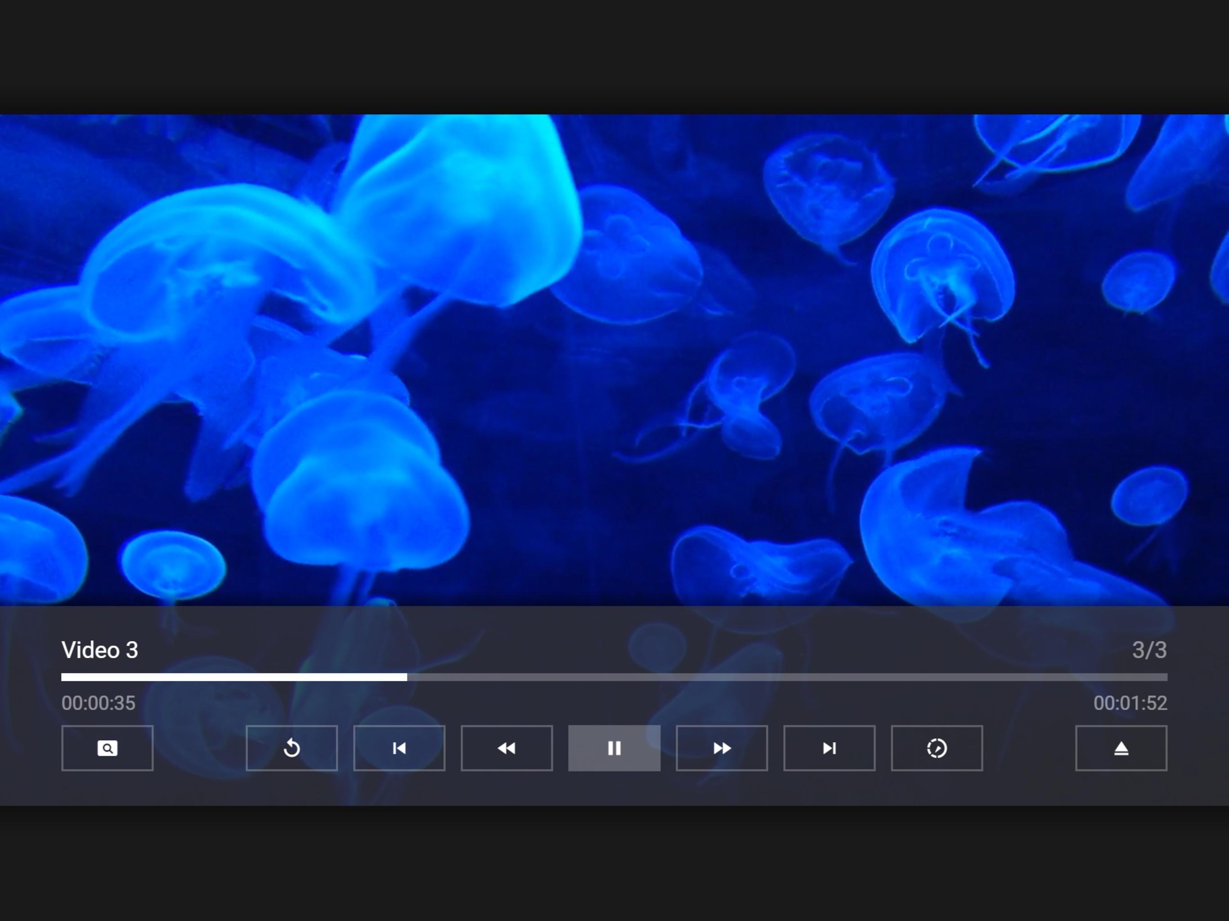Click the replay circular arrow button
The height and width of the screenshot is (921, 1229).
[x=292, y=748]
